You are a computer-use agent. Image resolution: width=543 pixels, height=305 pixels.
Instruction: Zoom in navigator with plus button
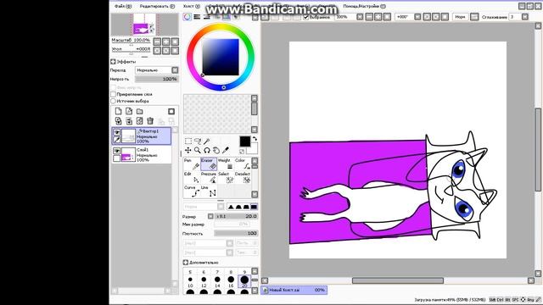click(166, 42)
